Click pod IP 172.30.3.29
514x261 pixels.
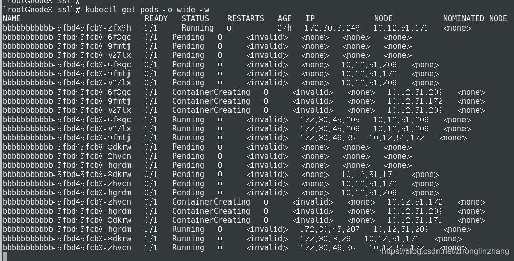(325, 239)
